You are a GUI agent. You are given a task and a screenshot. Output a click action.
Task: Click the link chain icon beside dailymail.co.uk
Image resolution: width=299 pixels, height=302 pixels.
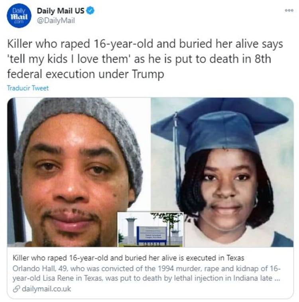click(x=16, y=289)
